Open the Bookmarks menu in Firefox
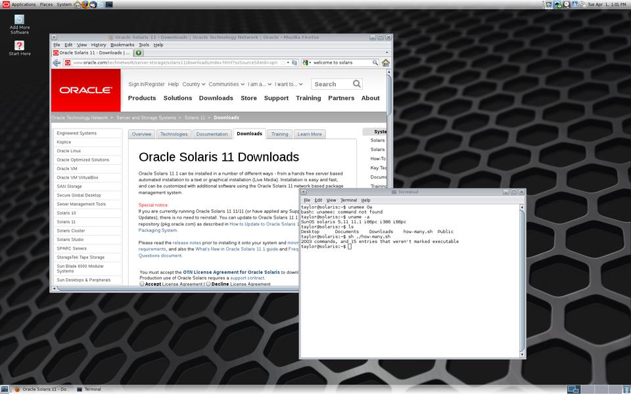Viewport: 631px width, 394px height. 122,45
